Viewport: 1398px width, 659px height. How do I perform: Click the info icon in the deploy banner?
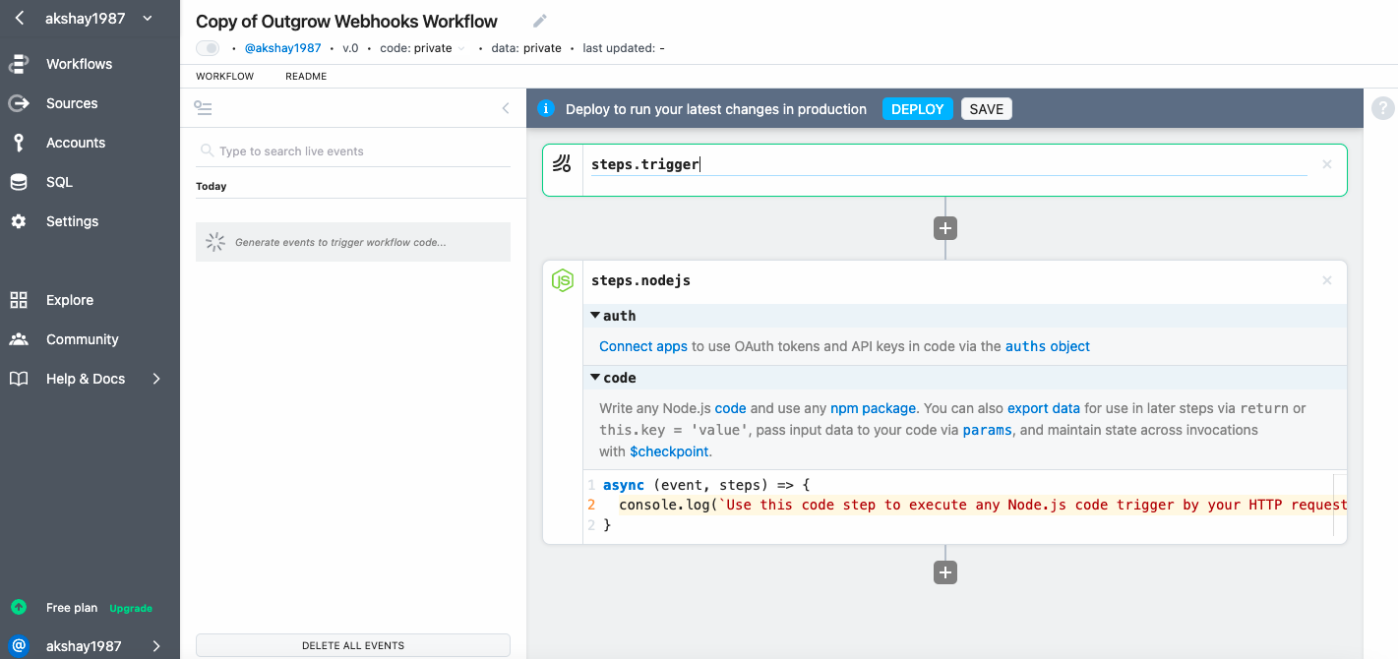[x=546, y=109]
